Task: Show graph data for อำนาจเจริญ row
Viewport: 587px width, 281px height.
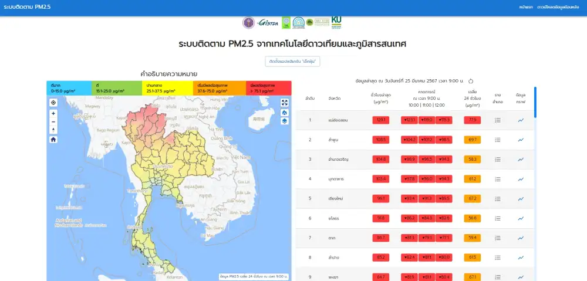Action: 521,160
